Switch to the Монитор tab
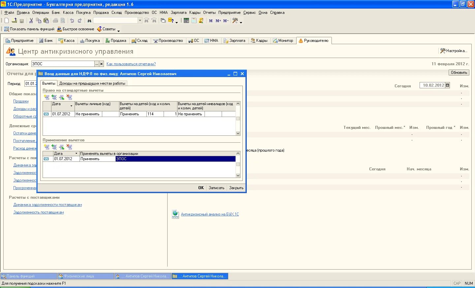This screenshot has height=288, width=475. click(x=283, y=41)
